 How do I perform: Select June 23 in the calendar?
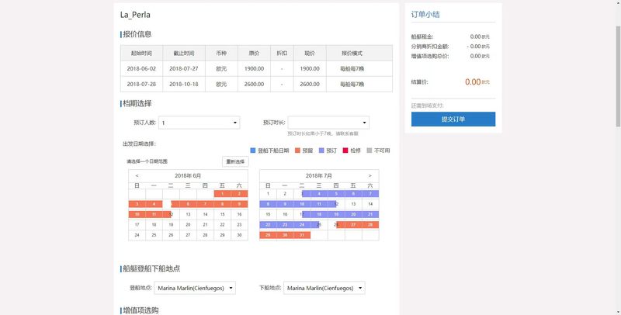pos(239,225)
